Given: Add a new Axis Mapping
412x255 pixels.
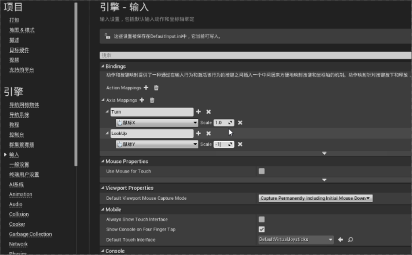Looking at the screenshot, I should (142, 100).
